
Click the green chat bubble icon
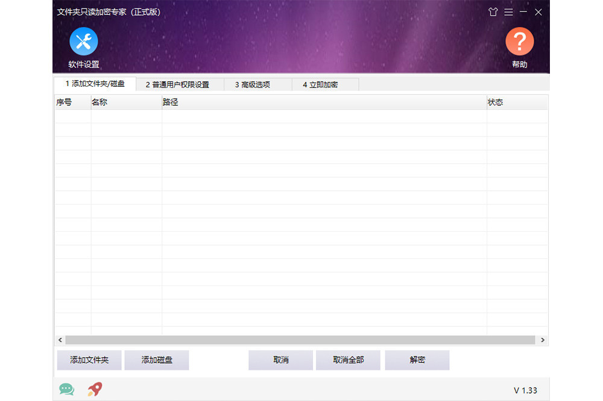coord(66,390)
